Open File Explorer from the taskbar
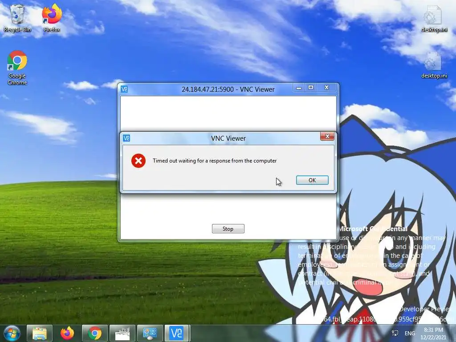Image resolution: width=456 pixels, height=342 pixels. pos(40,333)
